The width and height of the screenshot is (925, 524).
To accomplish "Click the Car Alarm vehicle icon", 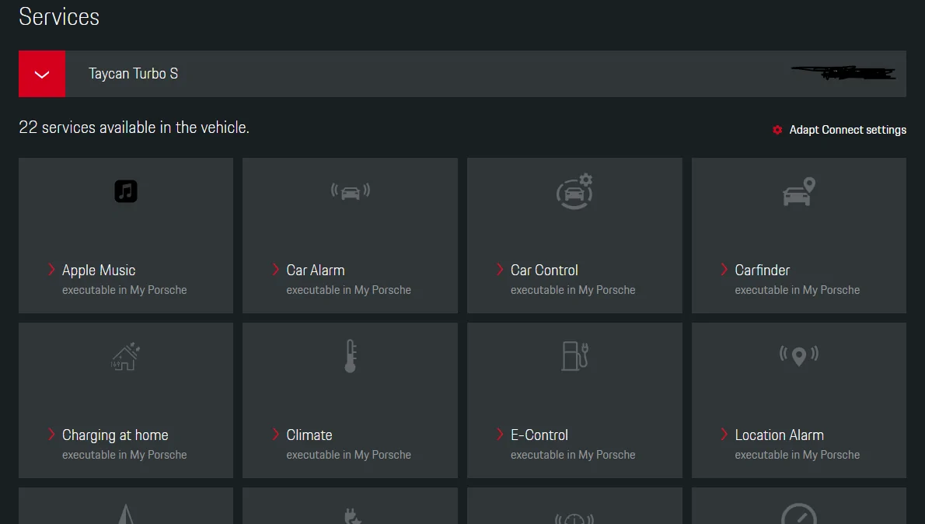I will [x=351, y=191].
